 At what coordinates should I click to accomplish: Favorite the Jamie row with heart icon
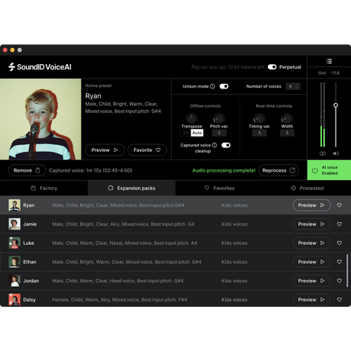click(x=340, y=224)
